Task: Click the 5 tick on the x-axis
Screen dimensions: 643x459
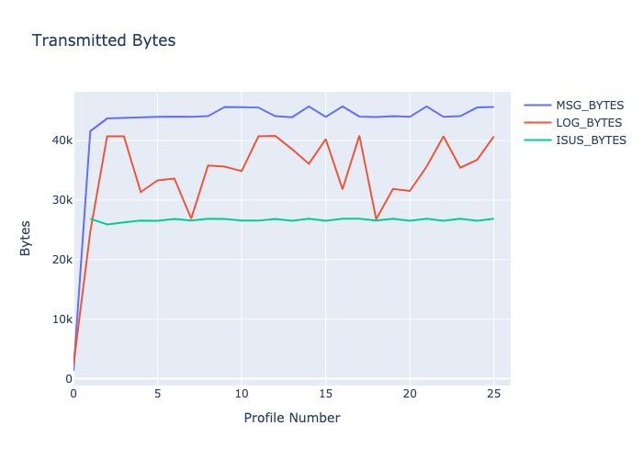Action: pyautogui.click(x=157, y=394)
